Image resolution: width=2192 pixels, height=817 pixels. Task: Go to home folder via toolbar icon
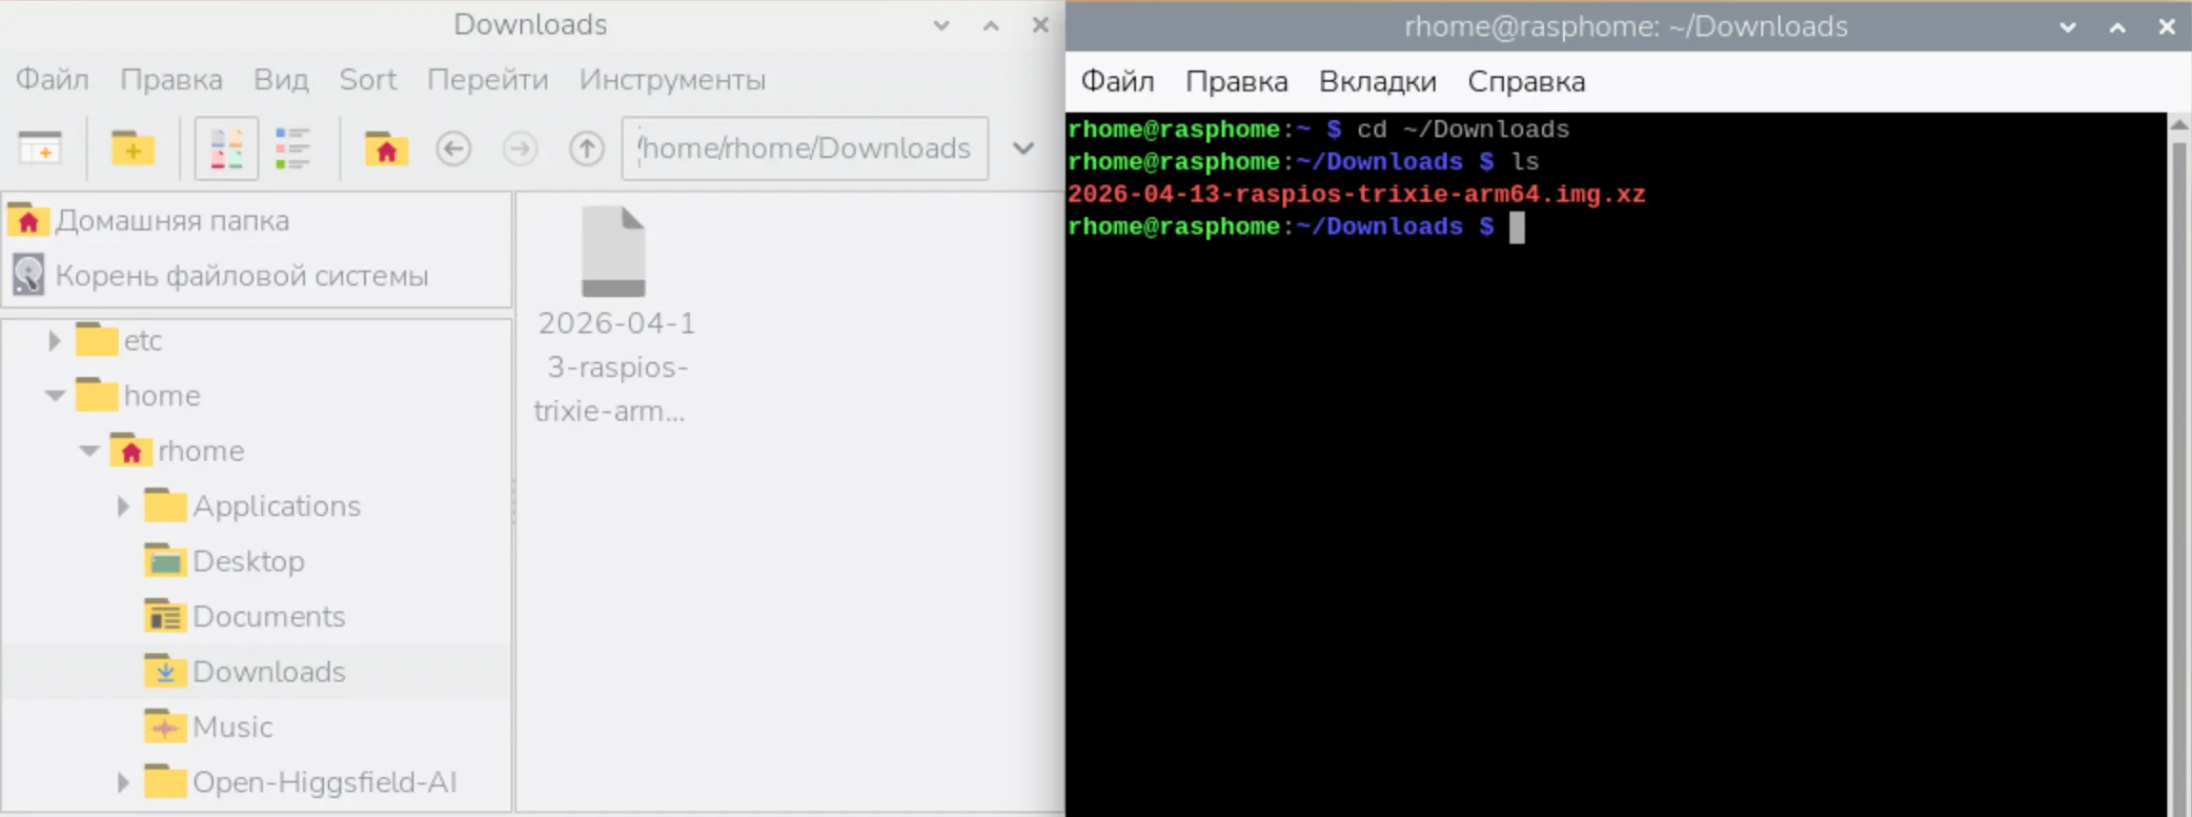click(x=386, y=149)
